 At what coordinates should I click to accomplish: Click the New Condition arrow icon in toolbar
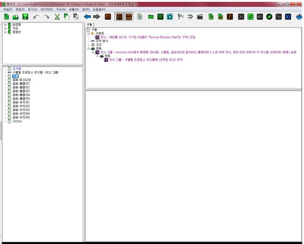[x=190, y=17]
